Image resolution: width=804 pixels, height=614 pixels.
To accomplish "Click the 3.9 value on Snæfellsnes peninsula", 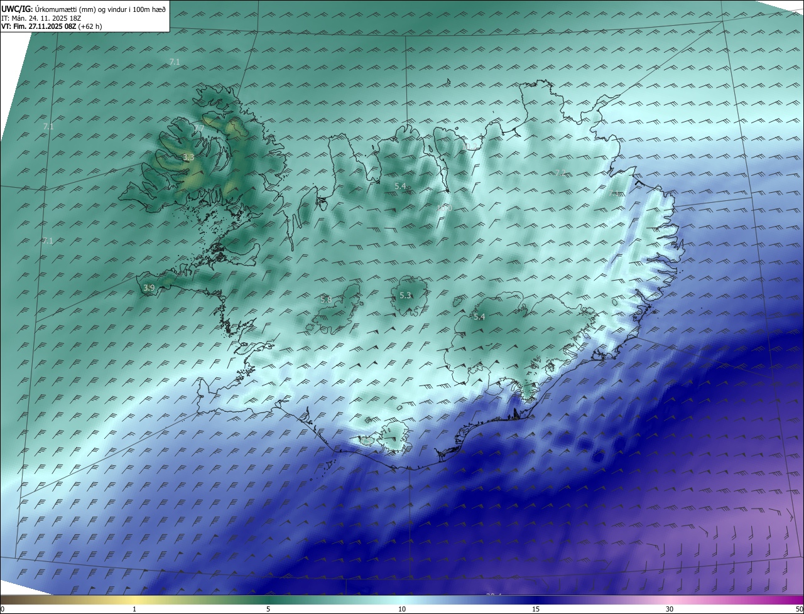I will coord(149,288).
